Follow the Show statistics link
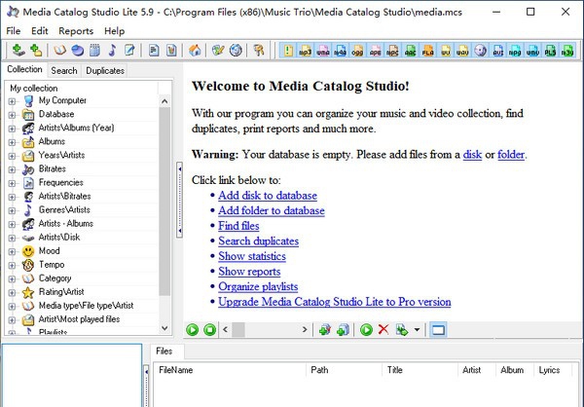This screenshot has height=407, width=584. click(252, 256)
